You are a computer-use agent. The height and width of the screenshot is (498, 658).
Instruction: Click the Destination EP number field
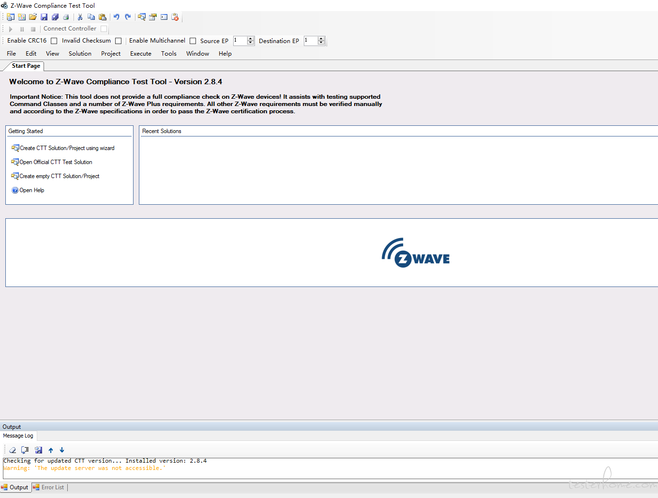(311, 41)
